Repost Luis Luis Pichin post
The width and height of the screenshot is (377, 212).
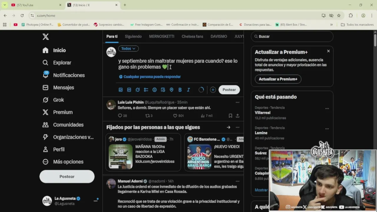coord(149,116)
